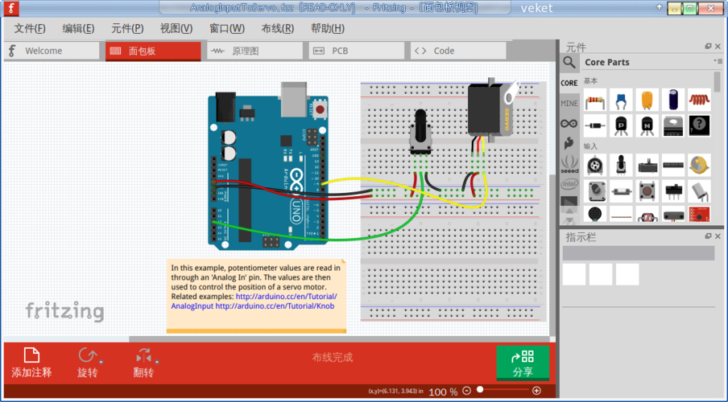Open the Intel parts bin
Viewport: 728px width, 402px height.
tap(569, 185)
